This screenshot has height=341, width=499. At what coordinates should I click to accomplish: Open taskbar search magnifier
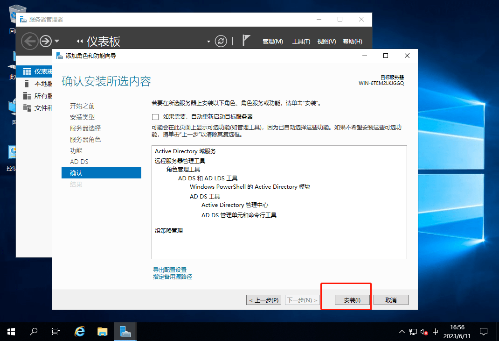34,332
